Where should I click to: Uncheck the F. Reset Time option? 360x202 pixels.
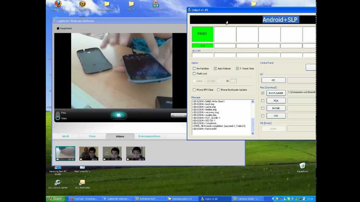click(x=237, y=68)
